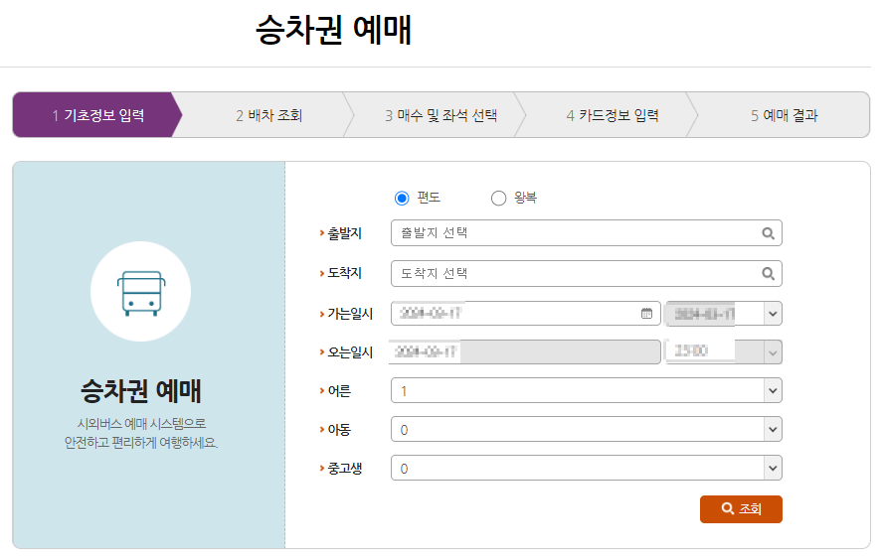Click the 출발지 선택 departure input field
880x558 pixels.
pyautogui.click(x=586, y=233)
